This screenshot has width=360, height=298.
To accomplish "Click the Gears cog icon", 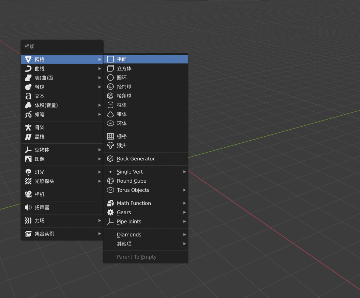I will point(110,212).
